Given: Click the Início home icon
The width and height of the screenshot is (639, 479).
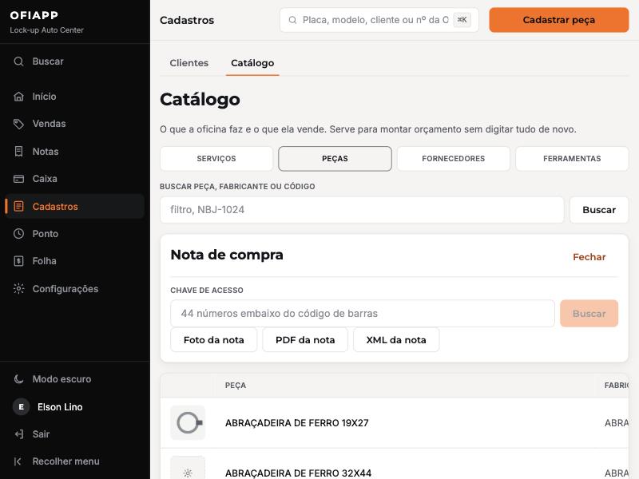Looking at the screenshot, I should click(x=18, y=97).
